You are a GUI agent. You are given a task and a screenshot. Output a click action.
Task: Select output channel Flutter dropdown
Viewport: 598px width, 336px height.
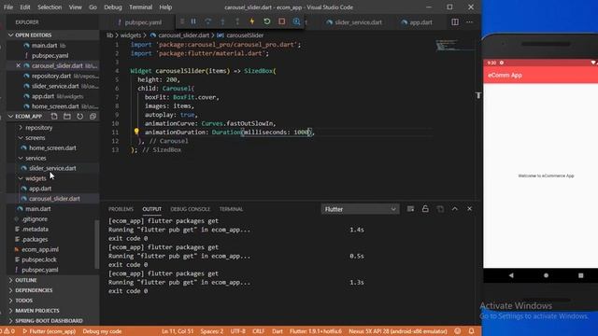coord(361,209)
